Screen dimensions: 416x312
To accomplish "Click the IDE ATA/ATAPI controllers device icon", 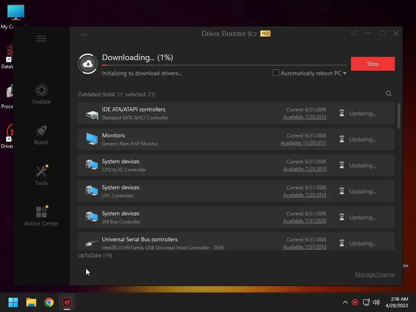I will [92, 115].
